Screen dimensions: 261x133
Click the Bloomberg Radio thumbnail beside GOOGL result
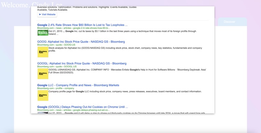pos(43,74)
